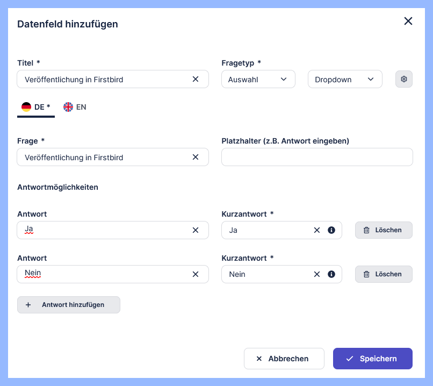Delete the 'Nein' answer with Löschen
This screenshot has width=433, height=386.
384,274
